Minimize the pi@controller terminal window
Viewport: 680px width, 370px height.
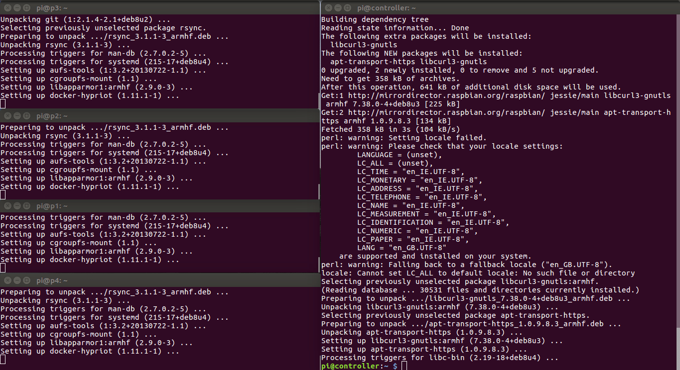(337, 7)
